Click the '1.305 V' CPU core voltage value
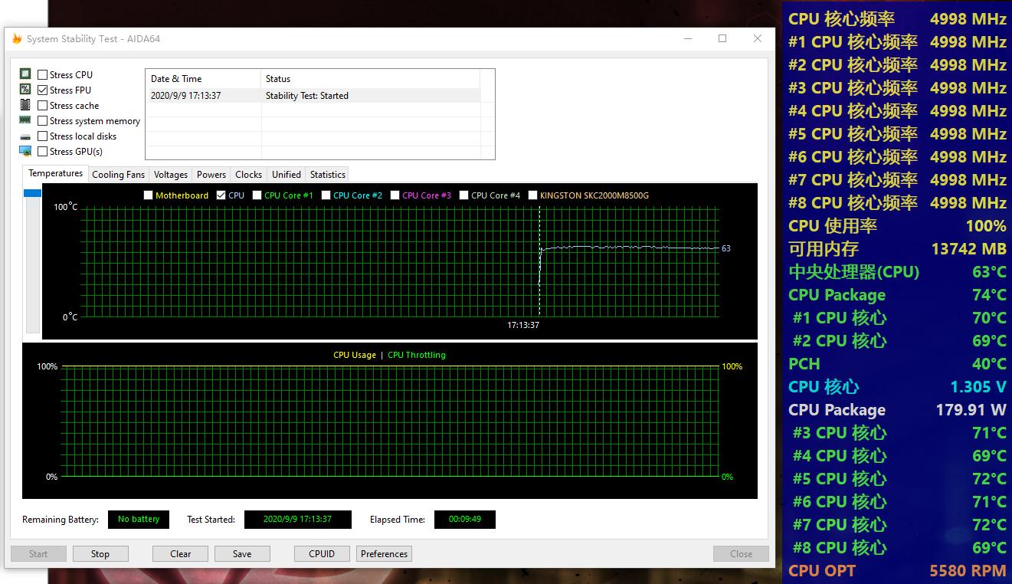The width and height of the screenshot is (1012, 584). point(978,387)
